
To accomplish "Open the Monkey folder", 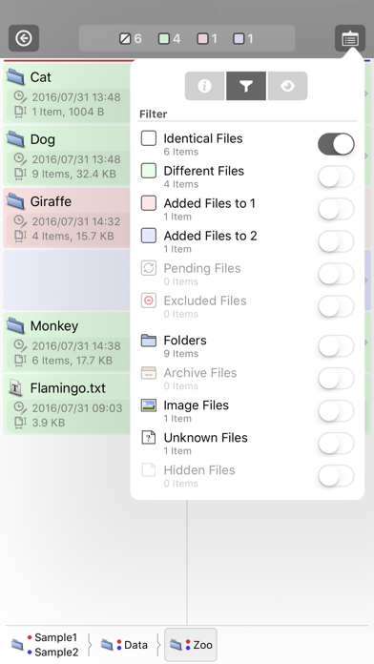I will pyautogui.click(x=68, y=342).
